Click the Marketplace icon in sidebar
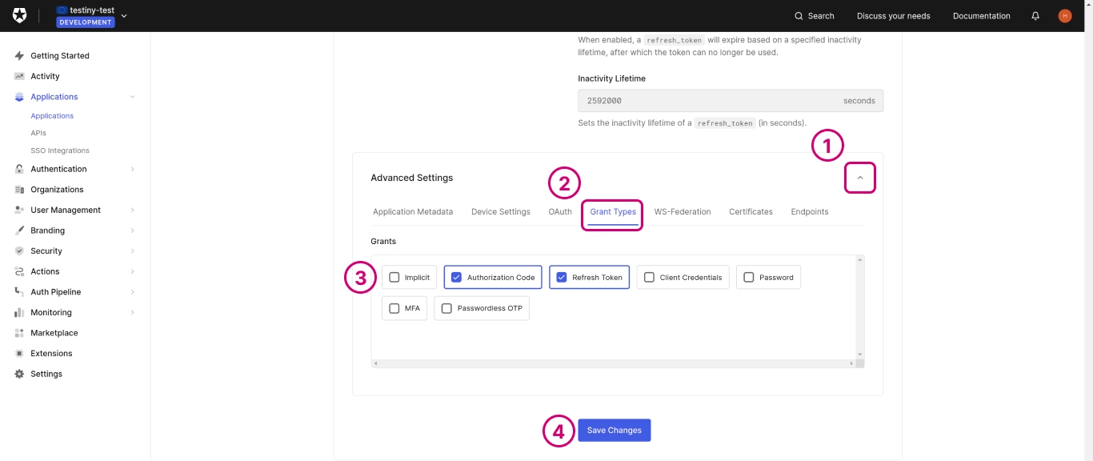Image resolution: width=1093 pixels, height=461 pixels. coord(19,333)
